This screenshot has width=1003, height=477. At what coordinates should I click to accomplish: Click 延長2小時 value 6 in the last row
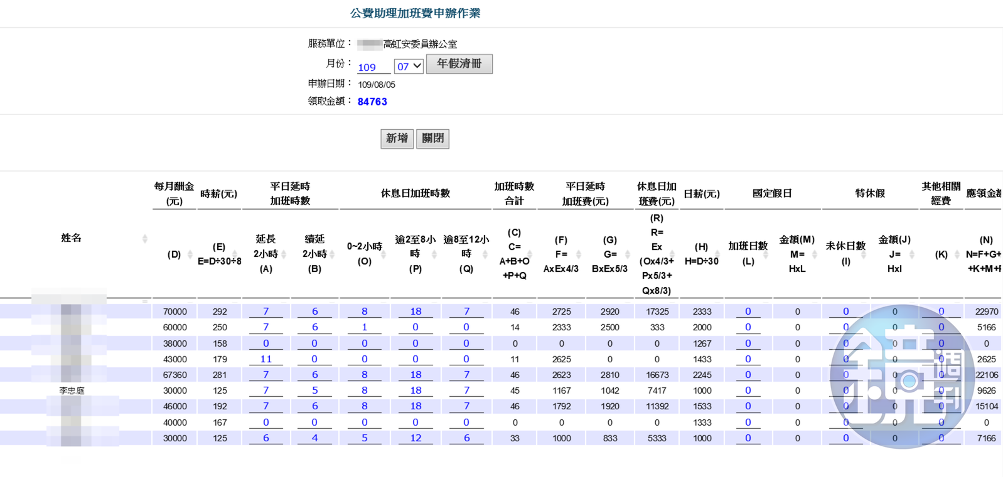(x=266, y=438)
